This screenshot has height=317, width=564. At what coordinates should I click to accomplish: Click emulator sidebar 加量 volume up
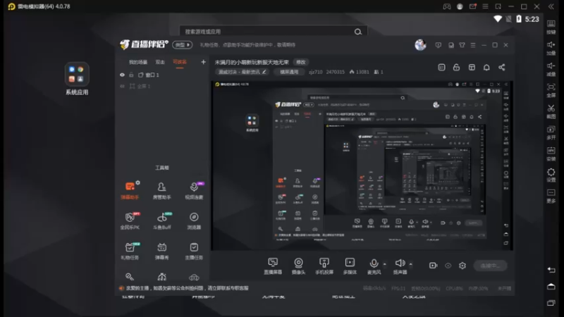tap(551, 48)
